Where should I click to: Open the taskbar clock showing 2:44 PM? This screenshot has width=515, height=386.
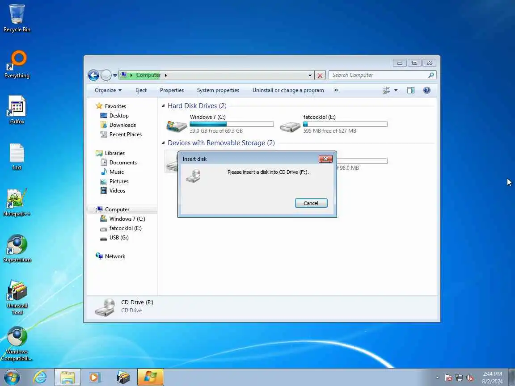tap(492, 378)
